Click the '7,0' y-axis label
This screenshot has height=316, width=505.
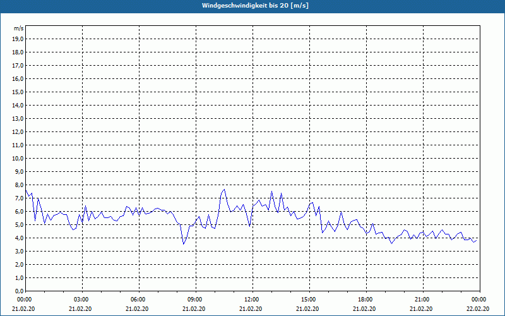(x=20, y=198)
